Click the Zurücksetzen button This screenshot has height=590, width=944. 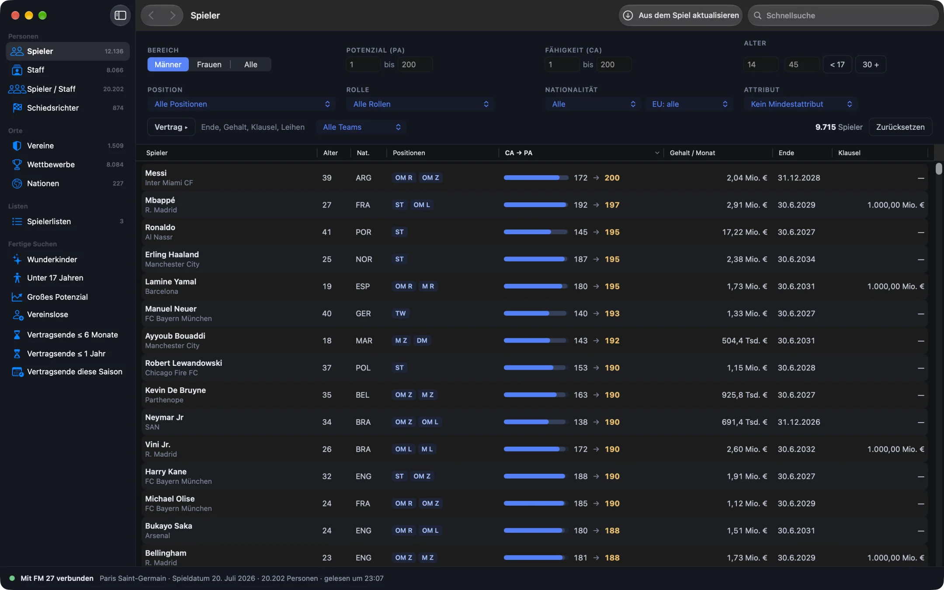pyautogui.click(x=900, y=127)
